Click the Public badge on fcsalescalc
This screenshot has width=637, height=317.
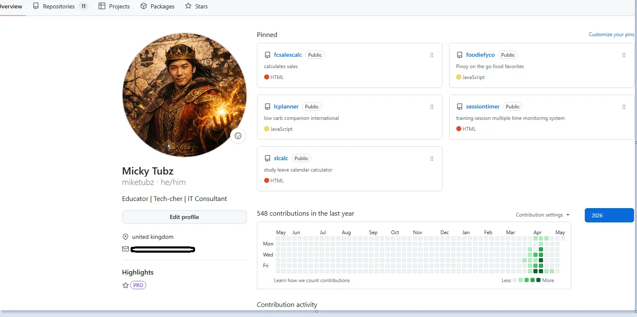point(315,55)
